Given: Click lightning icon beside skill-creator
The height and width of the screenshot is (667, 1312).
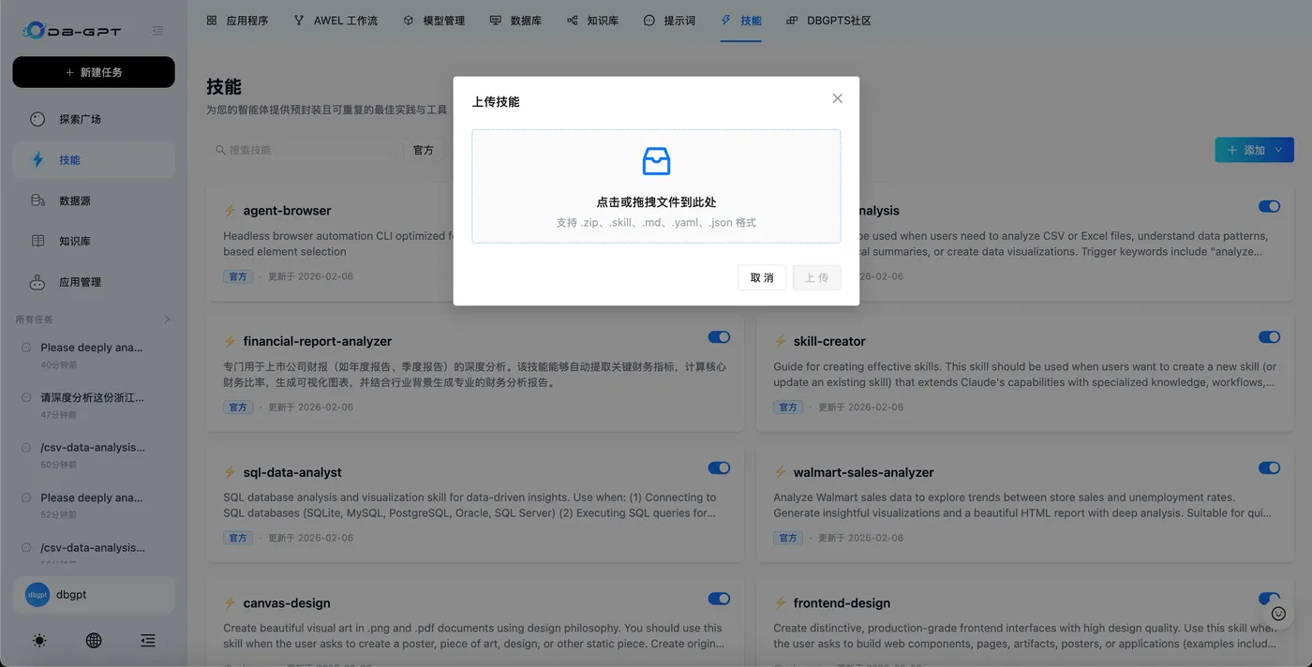Looking at the screenshot, I should pos(780,342).
